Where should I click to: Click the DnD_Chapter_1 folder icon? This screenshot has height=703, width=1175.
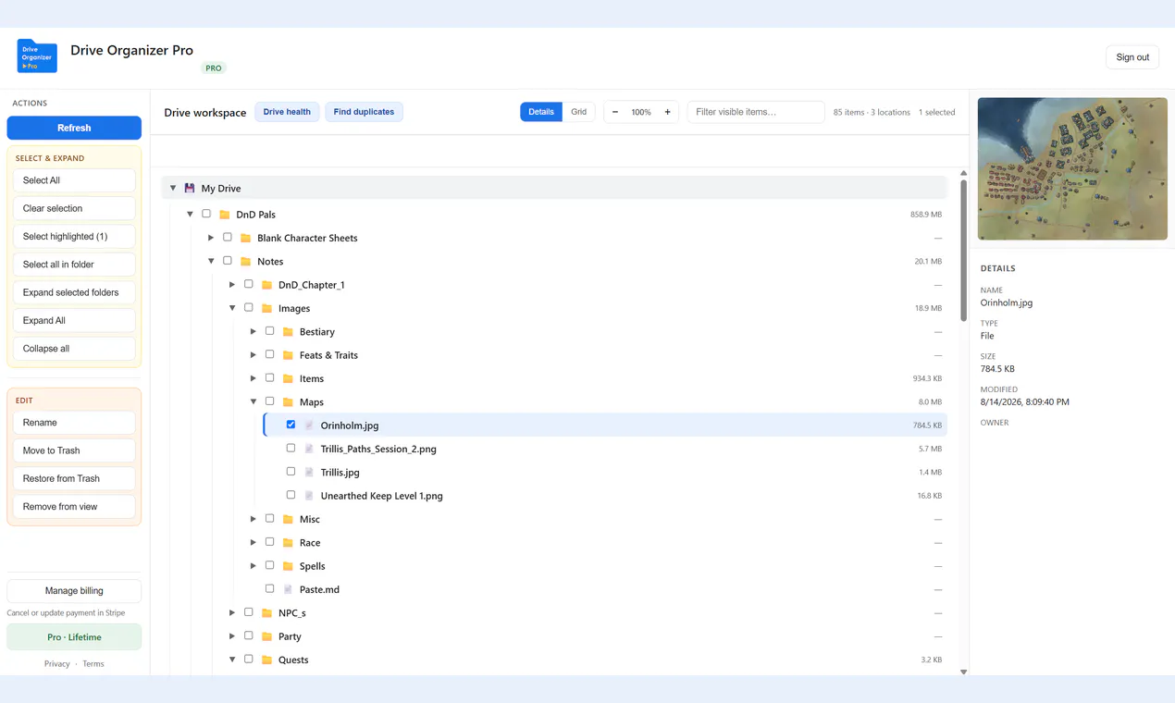267,285
